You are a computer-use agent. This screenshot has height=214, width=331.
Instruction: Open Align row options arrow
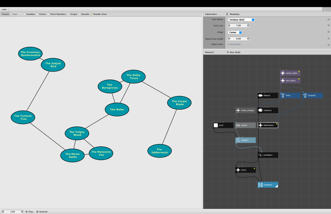[x=328, y=32]
